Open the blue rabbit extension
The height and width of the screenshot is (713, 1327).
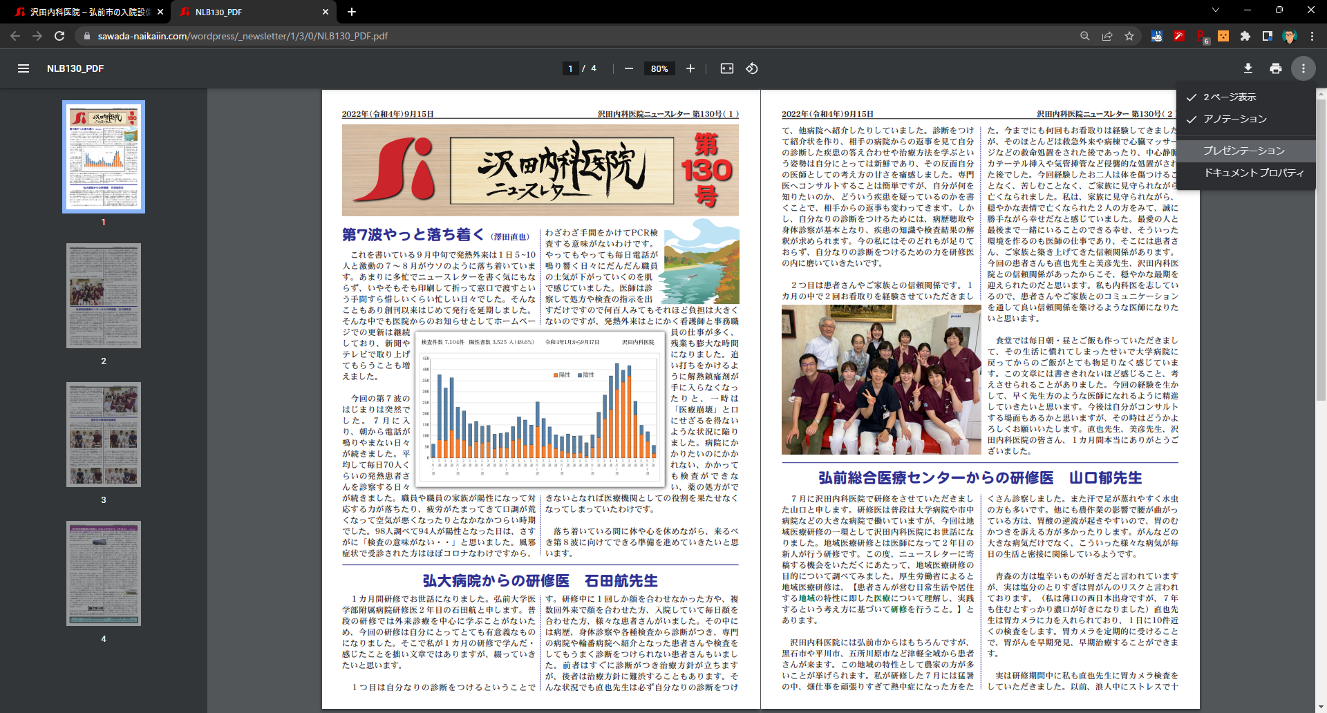tap(1156, 36)
